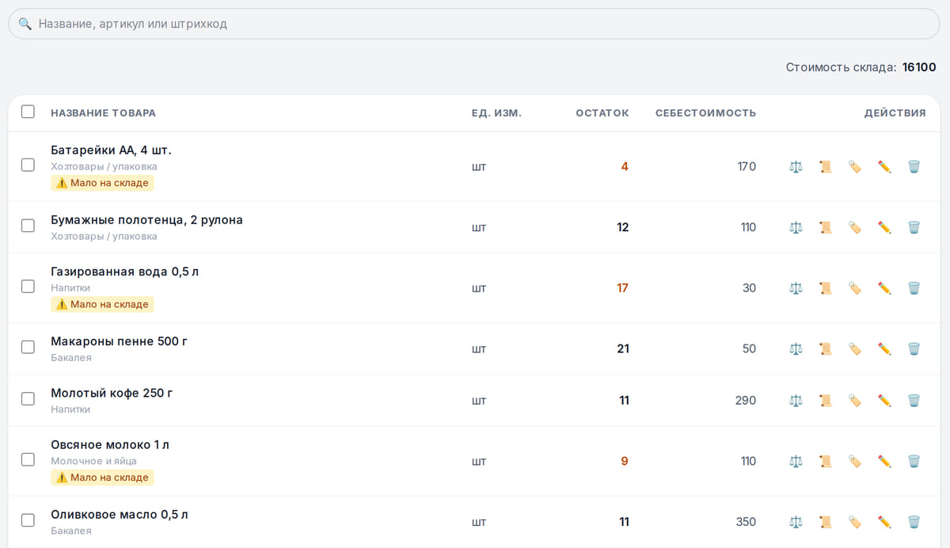Click the tag icon for Оливковое масло

point(855,522)
